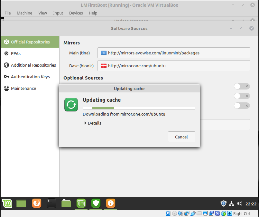Expand Details in Updating cache dialog
The height and width of the screenshot is (217, 259).
click(x=93, y=123)
